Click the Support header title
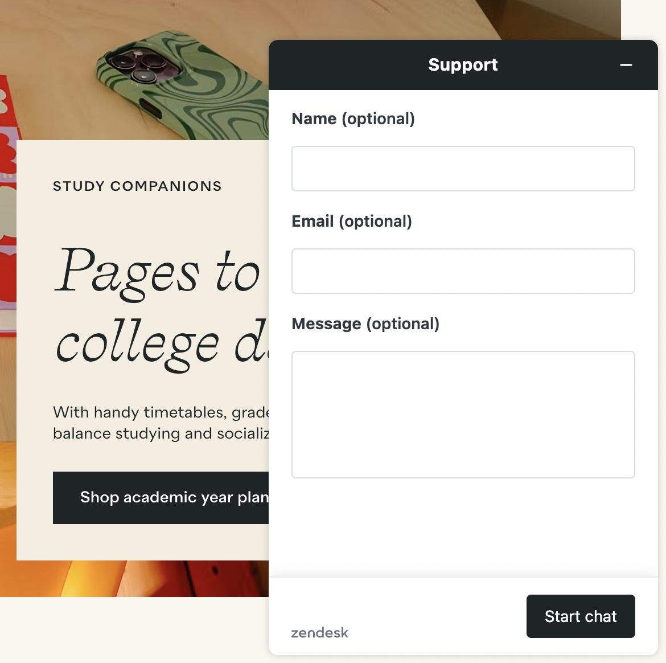The image size is (666, 663). click(463, 65)
